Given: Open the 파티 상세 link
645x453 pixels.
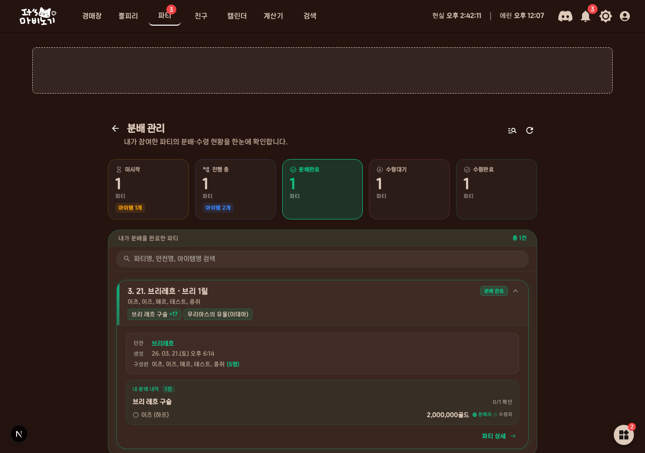Looking at the screenshot, I should pos(499,436).
